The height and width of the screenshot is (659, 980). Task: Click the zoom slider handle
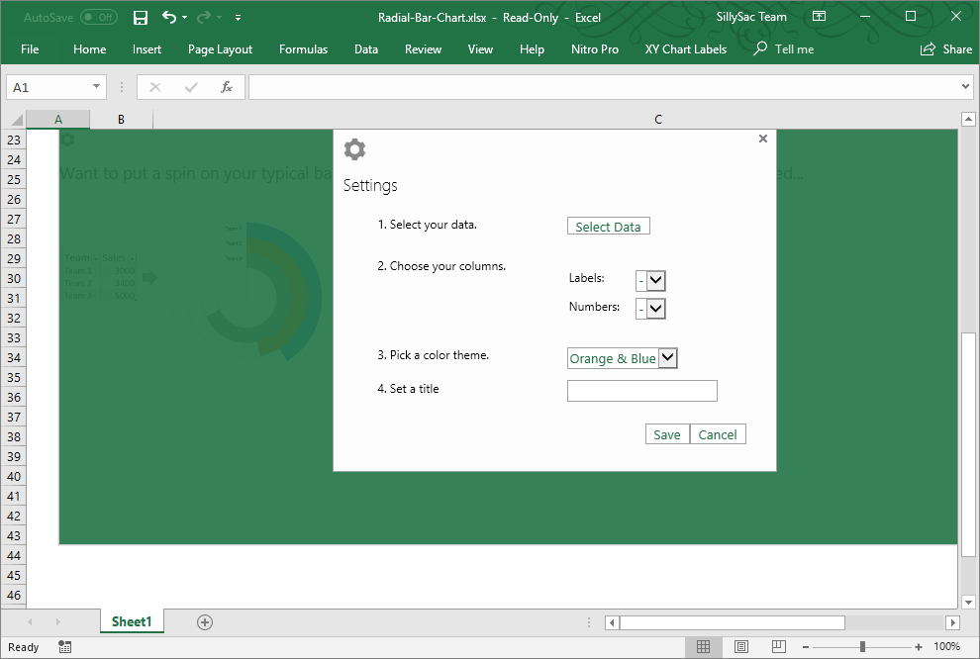click(x=862, y=647)
